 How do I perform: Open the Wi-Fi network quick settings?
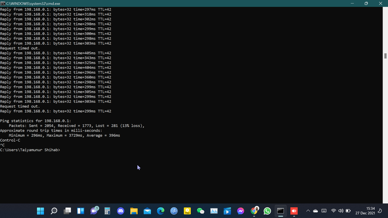pos(333,211)
